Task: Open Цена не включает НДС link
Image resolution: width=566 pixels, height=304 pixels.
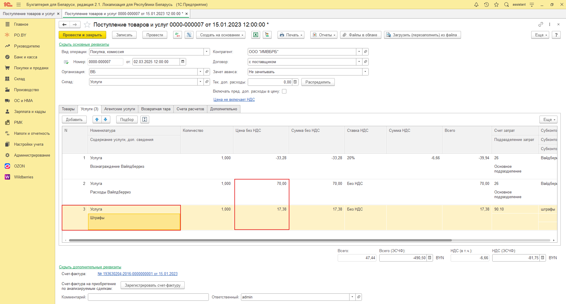Action: click(x=234, y=99)
